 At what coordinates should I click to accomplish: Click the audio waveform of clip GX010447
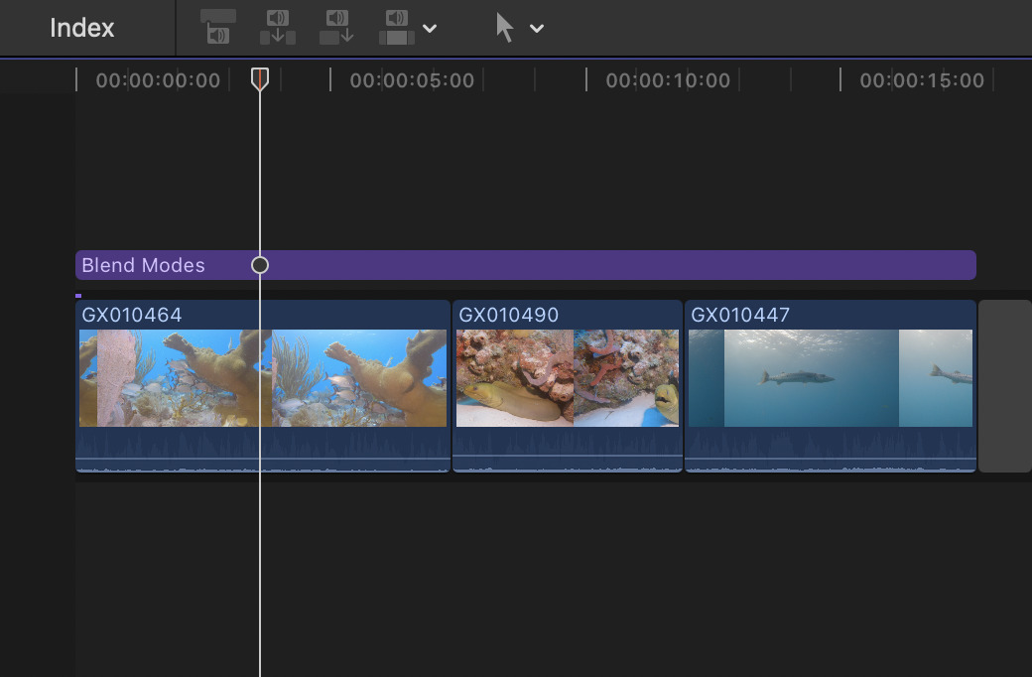831,449
